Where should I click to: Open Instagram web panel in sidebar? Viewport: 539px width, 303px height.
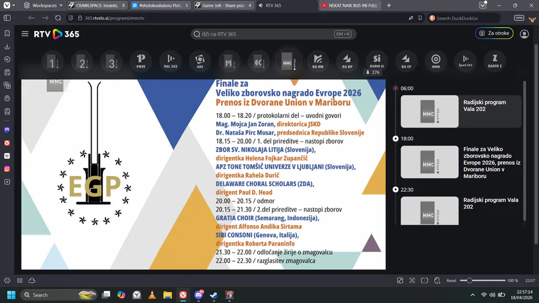(7, 169)
